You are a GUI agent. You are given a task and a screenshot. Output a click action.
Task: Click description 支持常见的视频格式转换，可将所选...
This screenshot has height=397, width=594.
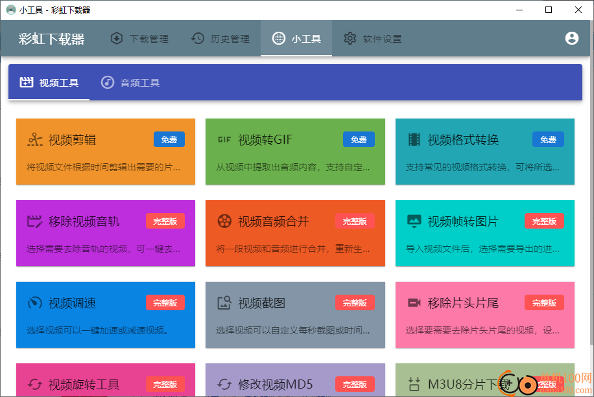pyautogui.click(x=482, y=167)
